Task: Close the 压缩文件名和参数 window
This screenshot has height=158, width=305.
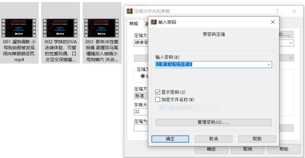Action: point(294,11)
